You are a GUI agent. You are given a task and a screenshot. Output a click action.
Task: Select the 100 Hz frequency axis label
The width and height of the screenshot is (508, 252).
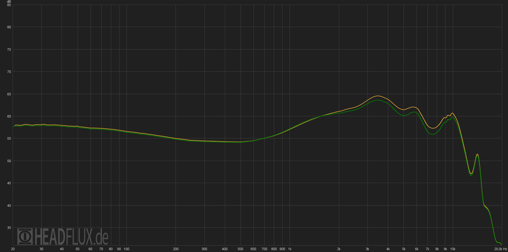click(126, 249)
